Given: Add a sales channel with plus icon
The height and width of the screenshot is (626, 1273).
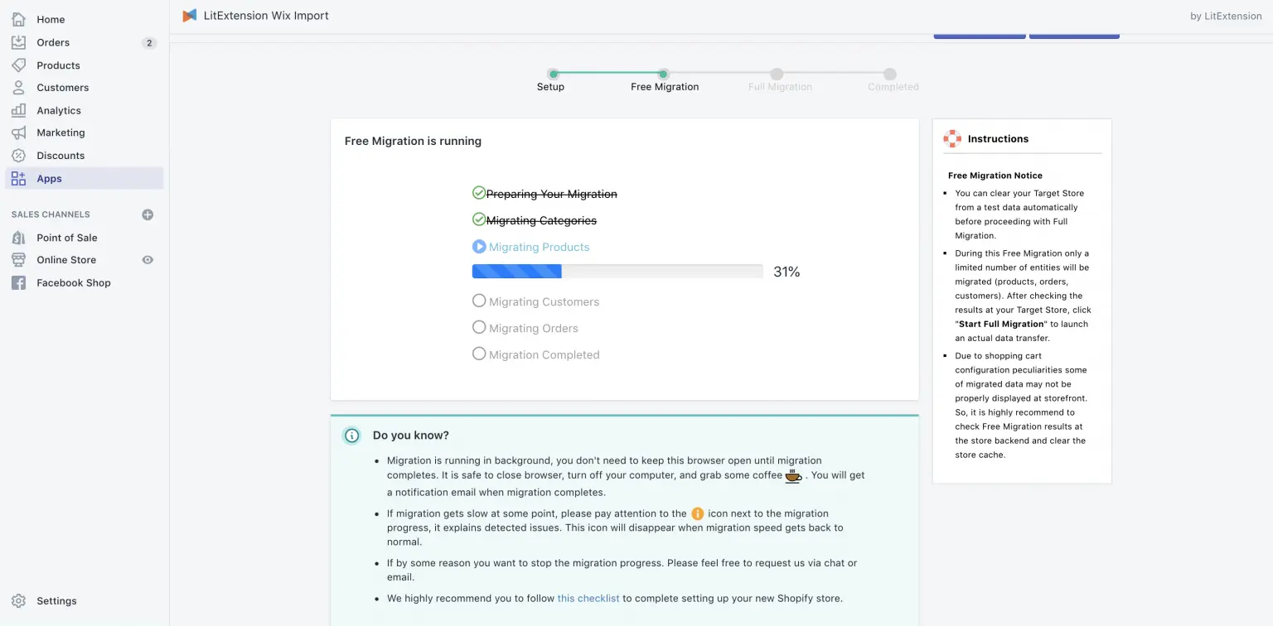Looking at the screenshot, I should 148,214.
